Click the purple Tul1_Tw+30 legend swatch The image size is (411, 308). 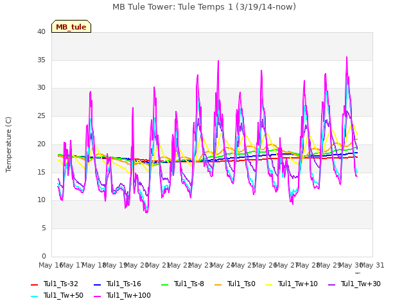point(332,285)
